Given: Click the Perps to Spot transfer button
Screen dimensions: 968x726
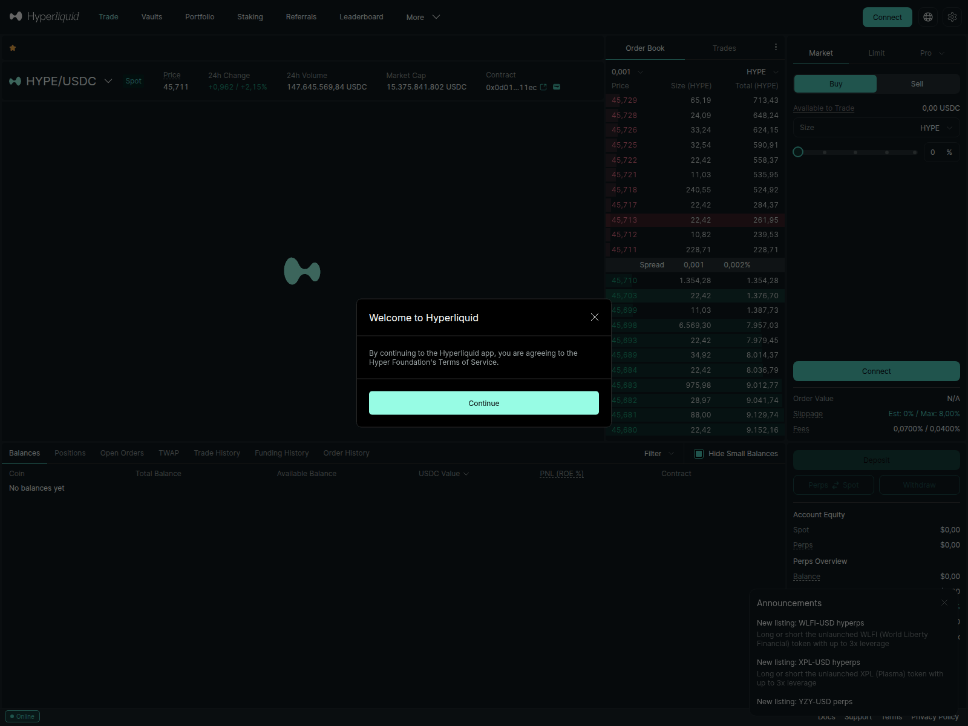Looking at the screenshot, I should [x=834, y=485].
